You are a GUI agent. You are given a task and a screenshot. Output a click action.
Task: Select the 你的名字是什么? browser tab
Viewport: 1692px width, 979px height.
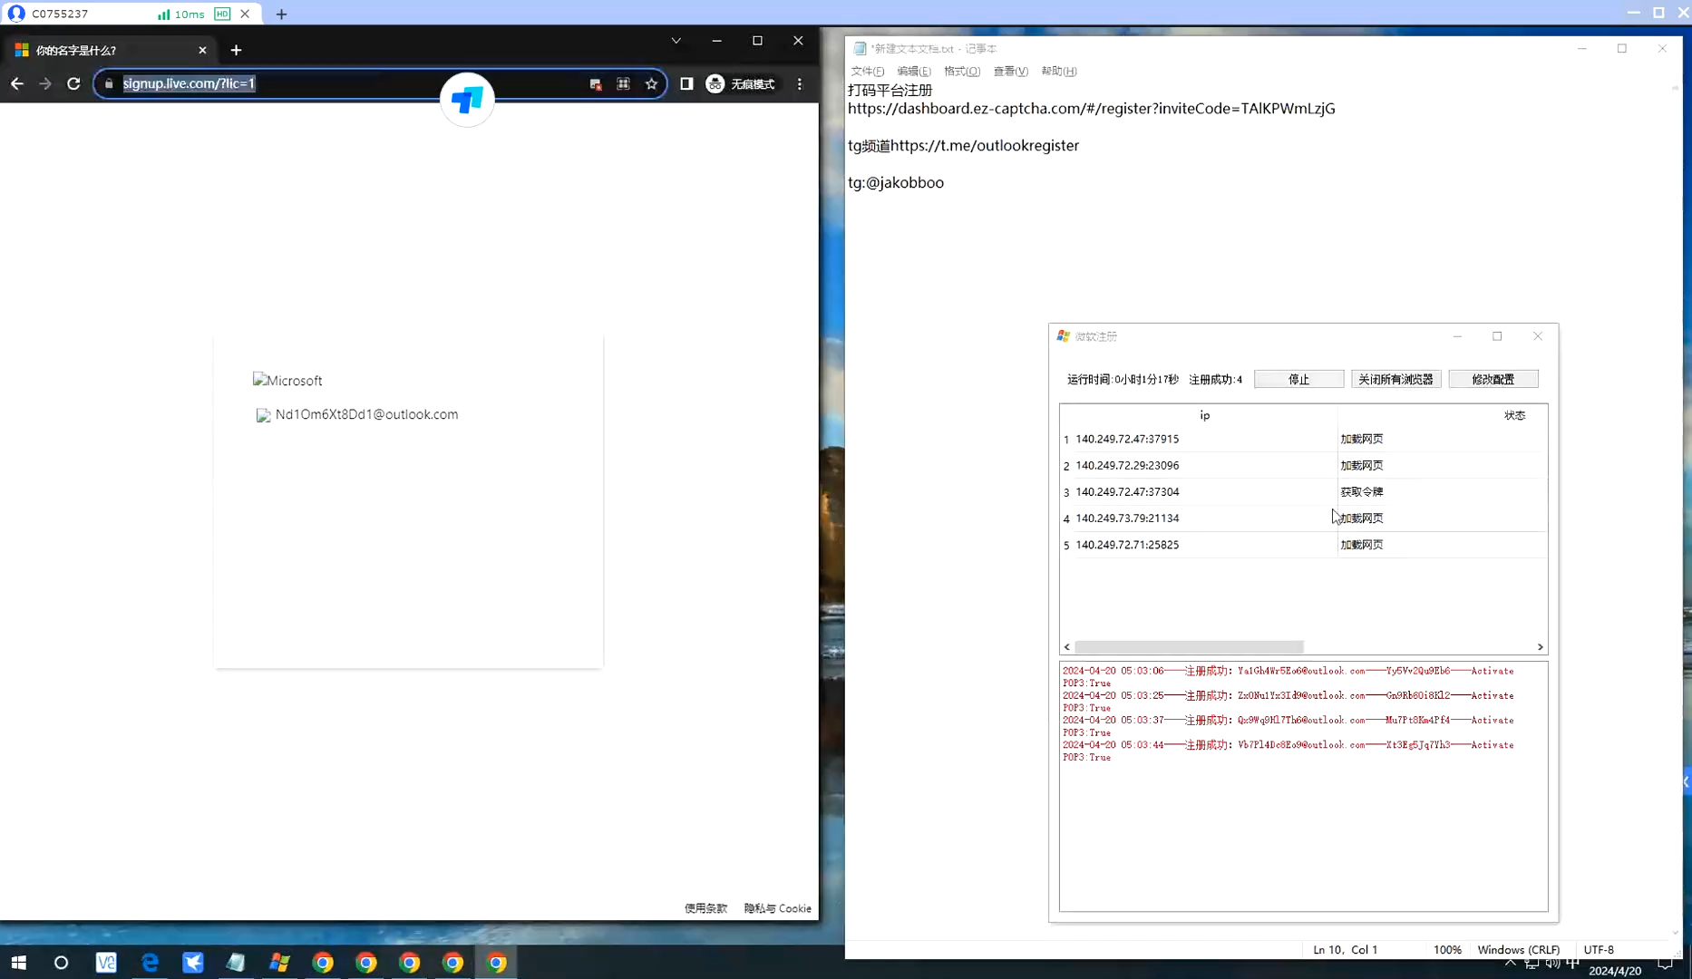click(x=109, y=50)
